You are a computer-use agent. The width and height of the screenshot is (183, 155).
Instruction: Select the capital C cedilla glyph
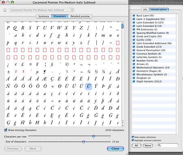click(x=52, y=79)
